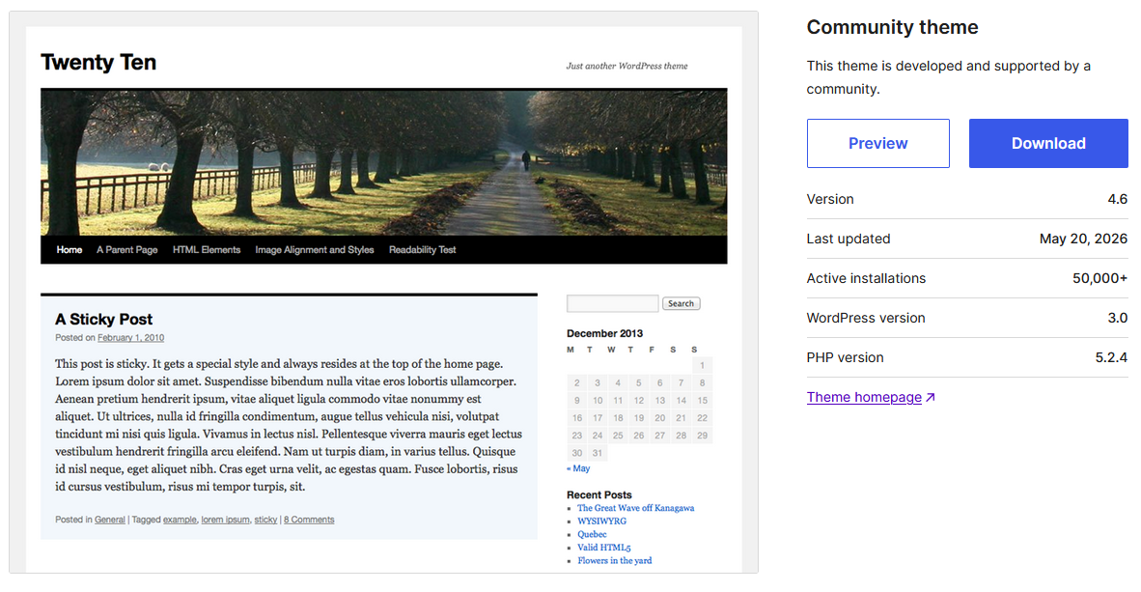Open the Theme homepage link
The height and width of the screenshot is (592, 1141).
pos(864,397)
